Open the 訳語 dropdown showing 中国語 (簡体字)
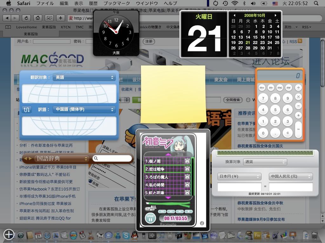The height and width of the screenshot is (243, 325). [84, 109]
